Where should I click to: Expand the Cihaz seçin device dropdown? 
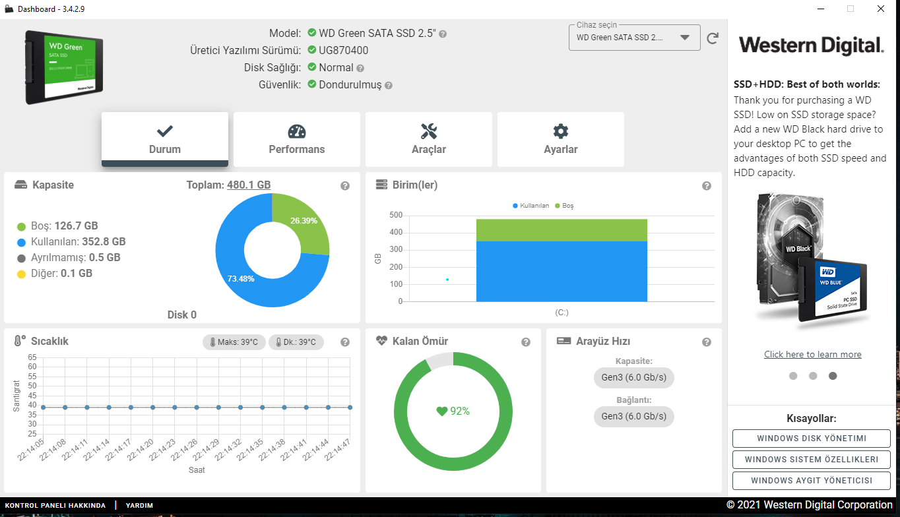point(634,38)
